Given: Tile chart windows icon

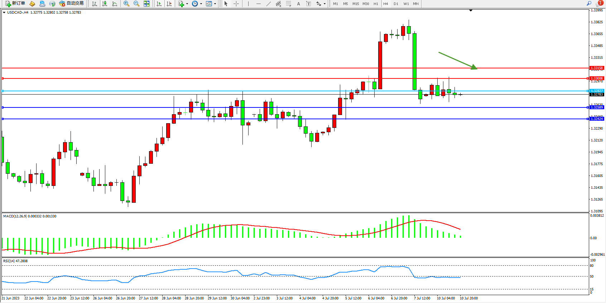Looking at the screenshot, I should pyautogui.click(x=146, y=4).
